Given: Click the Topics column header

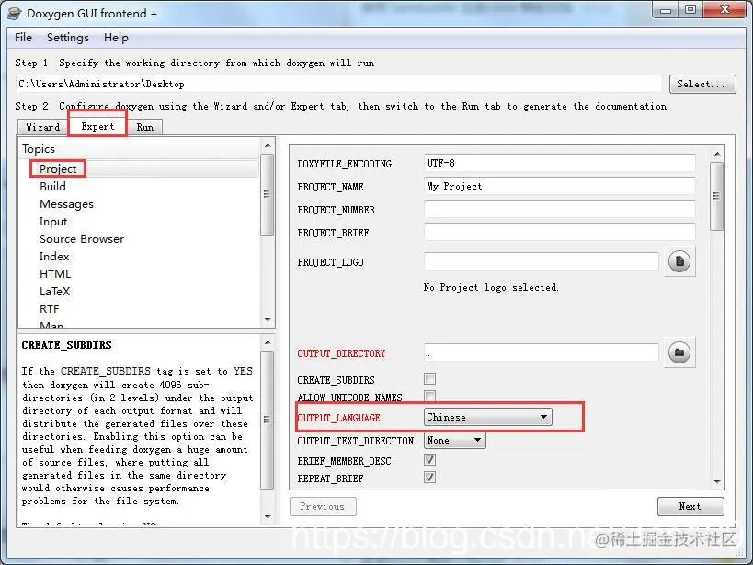Looking at the screenshot, I should 139,148.
